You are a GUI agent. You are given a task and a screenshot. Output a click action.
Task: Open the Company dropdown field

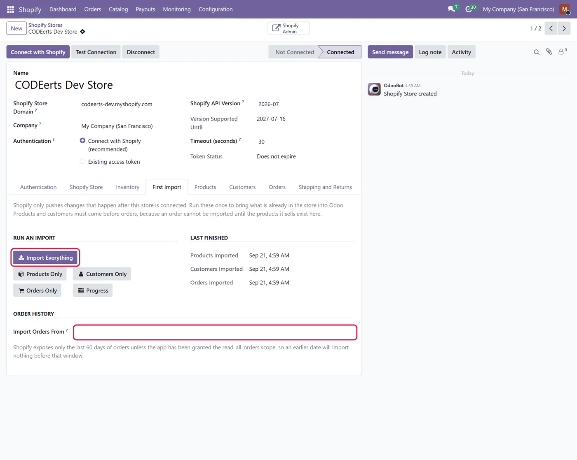(x=129, y=126)
